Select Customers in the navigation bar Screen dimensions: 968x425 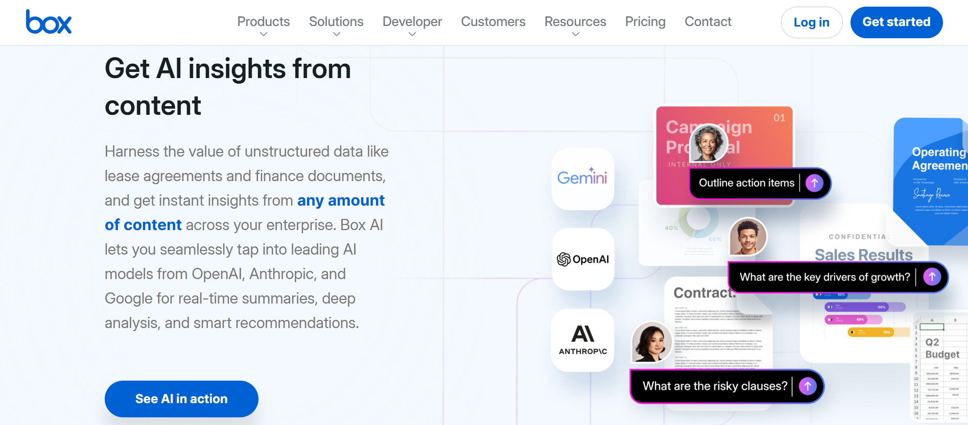point(493,21)
